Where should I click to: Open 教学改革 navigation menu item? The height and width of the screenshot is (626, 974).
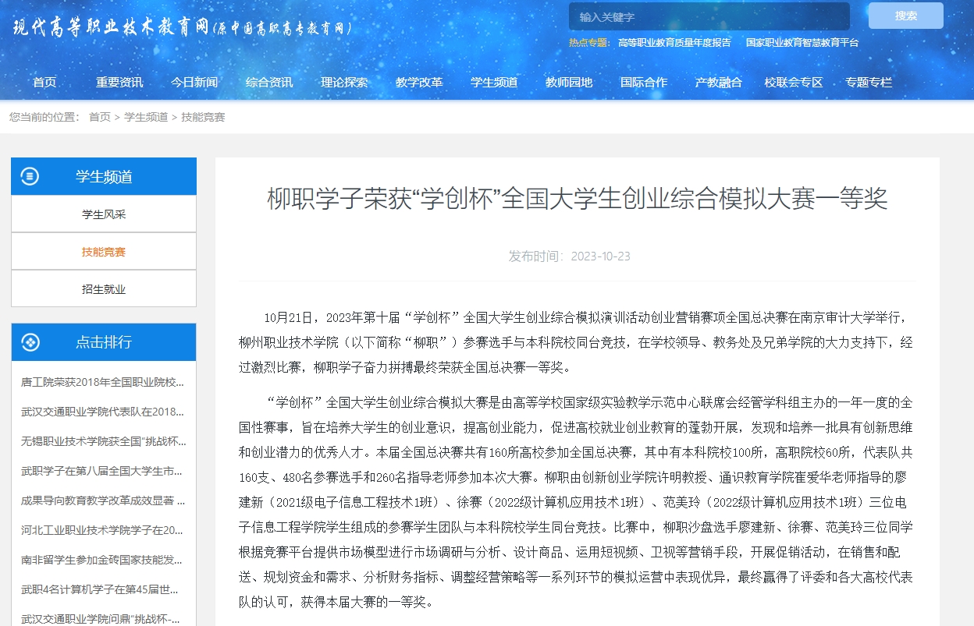coord(419,83)
